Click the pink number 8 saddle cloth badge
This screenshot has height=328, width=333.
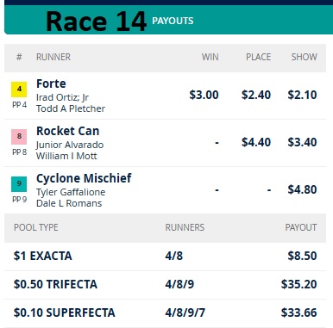point(19,137)
